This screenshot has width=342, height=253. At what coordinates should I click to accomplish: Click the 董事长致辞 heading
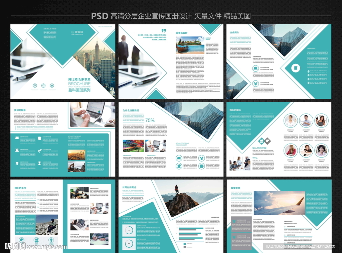[x=181, y=33]
